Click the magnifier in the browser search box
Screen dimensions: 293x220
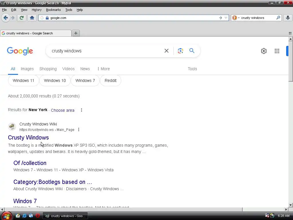278,17
